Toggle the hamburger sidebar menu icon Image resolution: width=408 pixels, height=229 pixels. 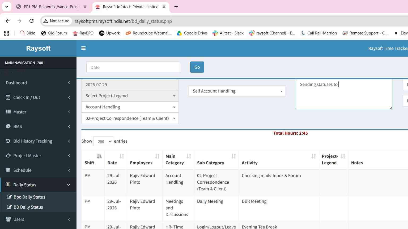[83, 48]
